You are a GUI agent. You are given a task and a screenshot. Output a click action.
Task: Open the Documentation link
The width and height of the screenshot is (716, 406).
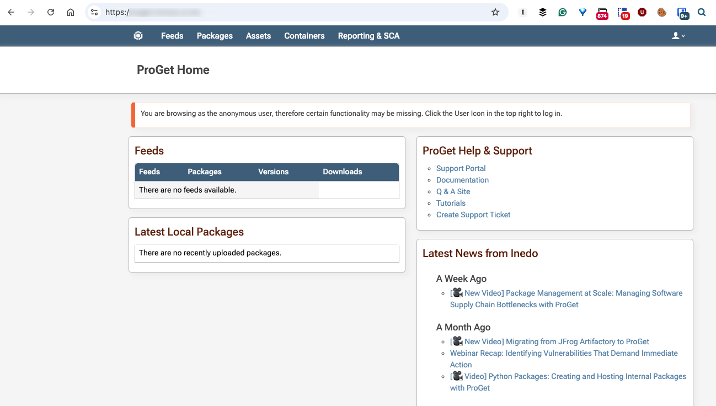coord(463,180)
